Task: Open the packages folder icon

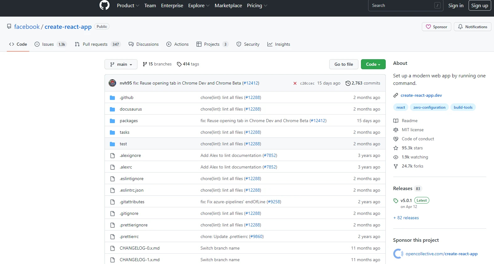Action: click(112, 121)
